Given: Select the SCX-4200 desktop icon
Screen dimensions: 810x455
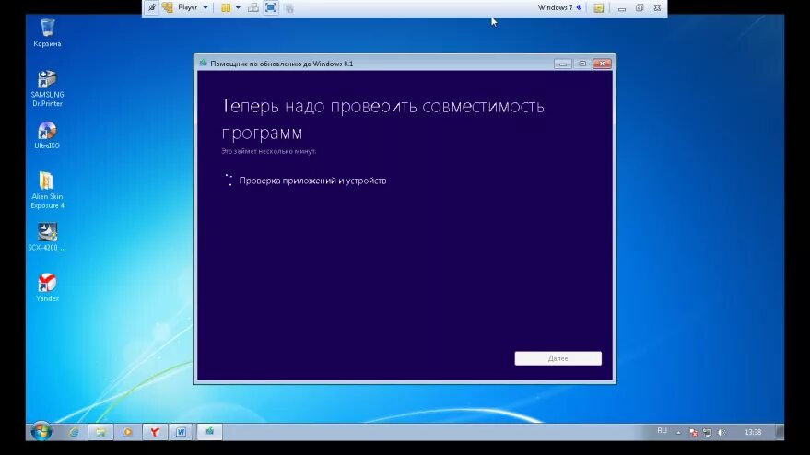Looking at the screenshot, I should pyautogui.click(x=47, y=237).
